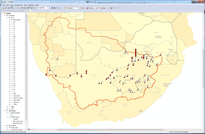Click the ArcReader application icon in title bar
The image size is (205, 134).
tap(2, 2)
